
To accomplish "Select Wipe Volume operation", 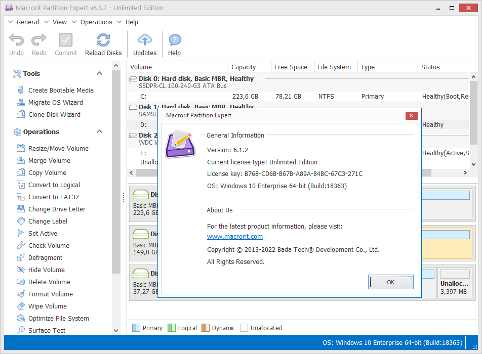I will (x=48, y=306).
